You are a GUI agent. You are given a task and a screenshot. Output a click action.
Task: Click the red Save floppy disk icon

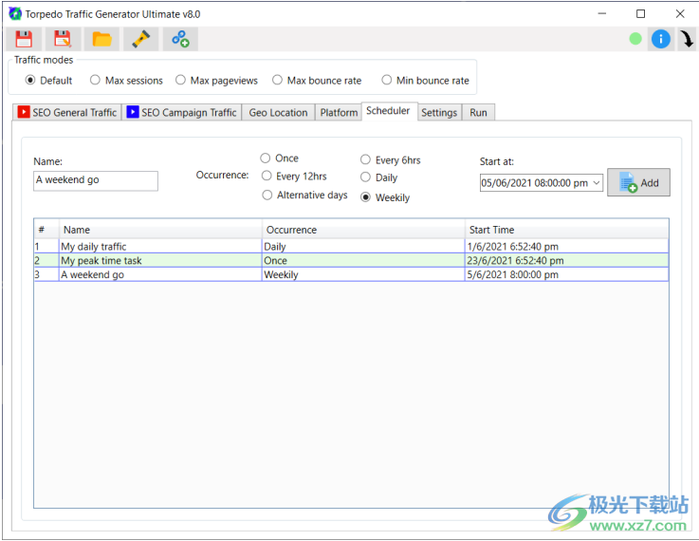24,39
